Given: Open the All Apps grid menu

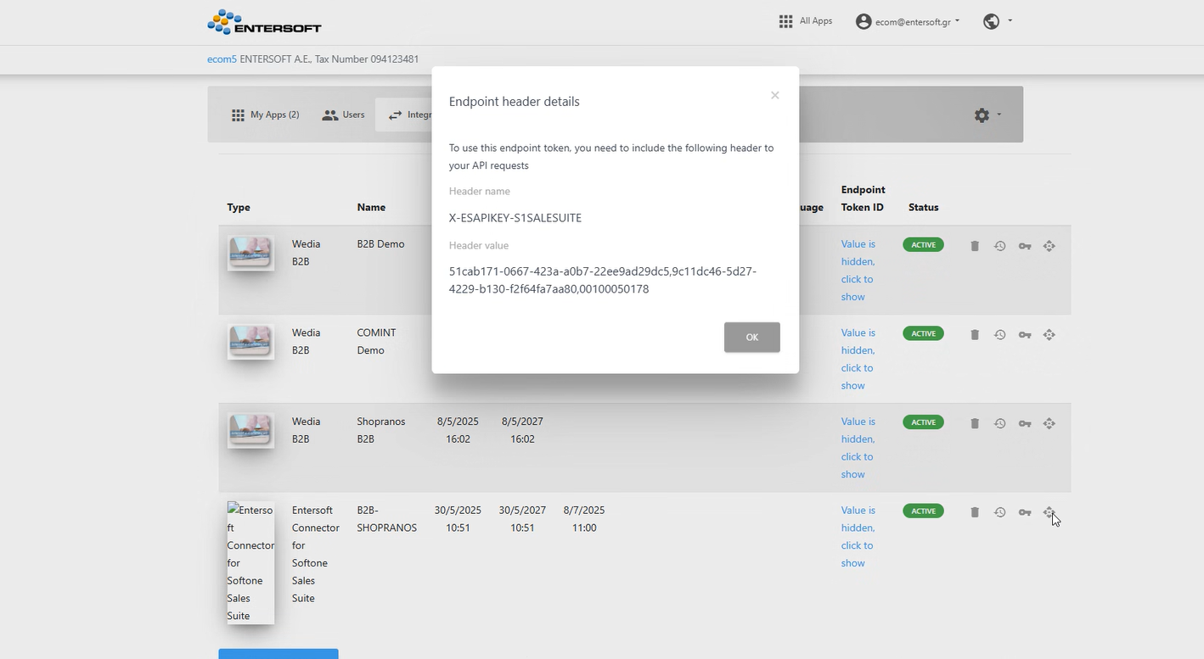Looking at the screenshot, I should click(805, 21).
